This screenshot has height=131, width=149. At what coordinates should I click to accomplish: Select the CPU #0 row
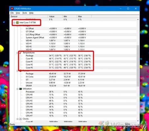tap(73, 95)
